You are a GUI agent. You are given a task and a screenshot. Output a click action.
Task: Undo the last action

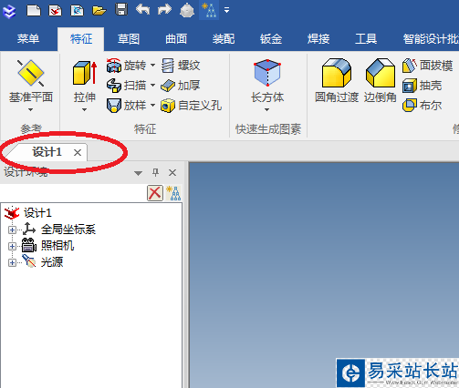tap(142, 9)
